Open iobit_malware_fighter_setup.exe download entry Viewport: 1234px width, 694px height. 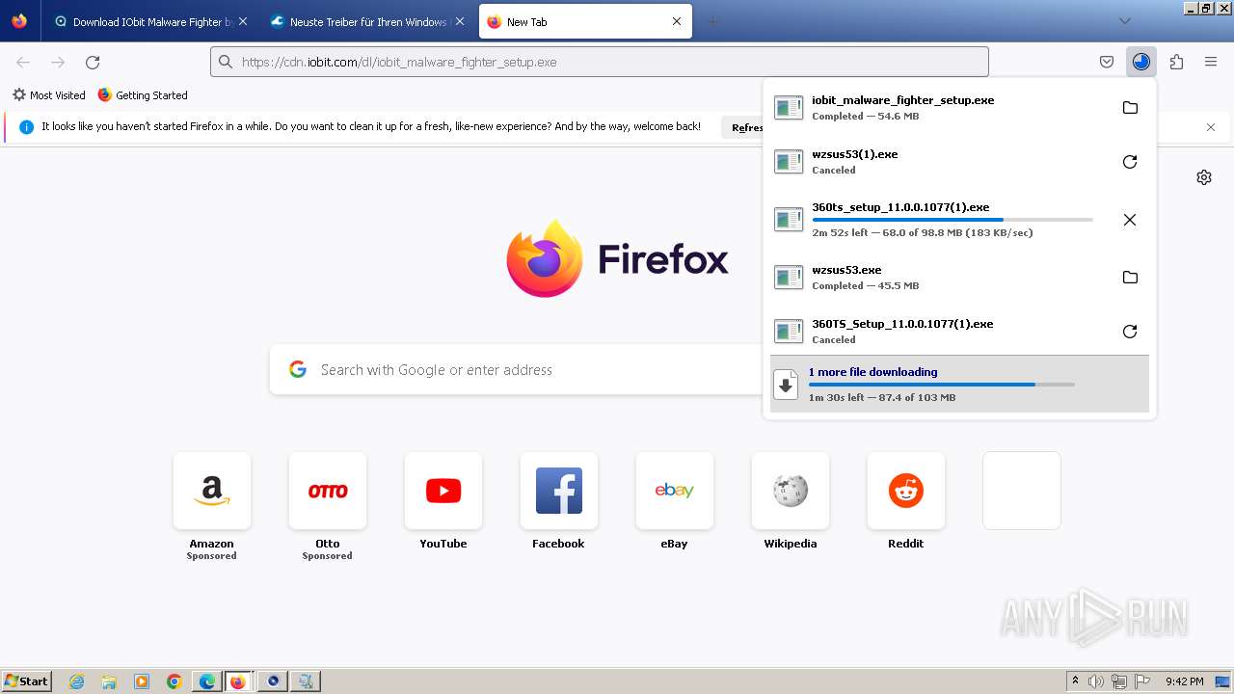click(940, 108)
